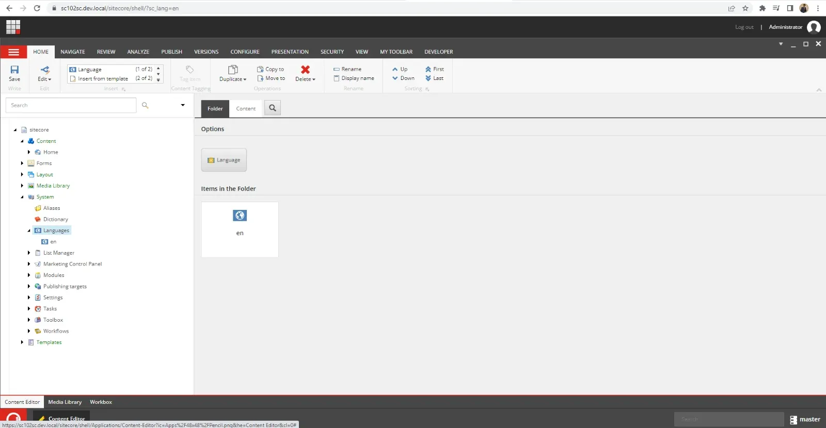The height and width of the screenshot is (428, 826).
Task: Open the SECURITY ribbon tab
Action: click(332, 52)
